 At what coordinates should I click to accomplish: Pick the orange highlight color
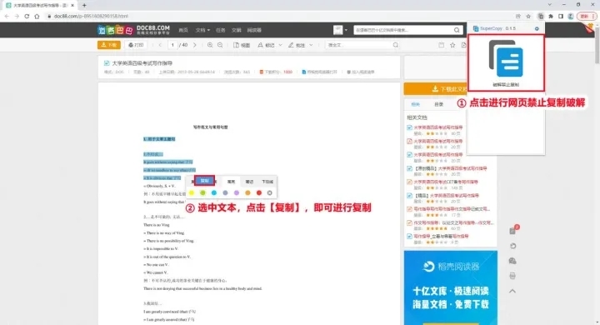click(247, 192)
